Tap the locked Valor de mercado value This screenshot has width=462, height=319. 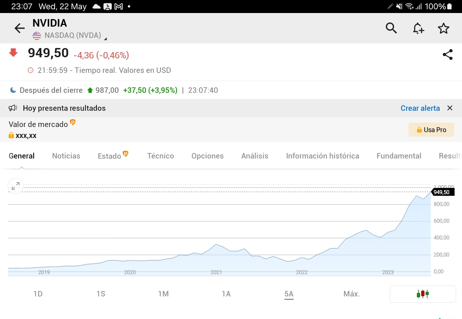(23, 135)
